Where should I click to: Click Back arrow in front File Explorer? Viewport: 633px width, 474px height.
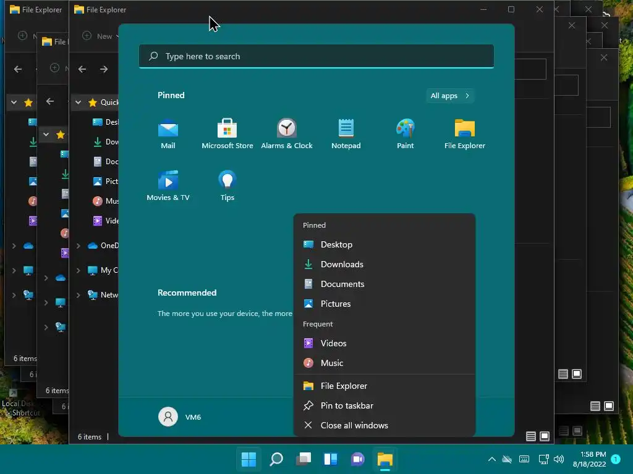pyautogui.click(x=82, y=69)
